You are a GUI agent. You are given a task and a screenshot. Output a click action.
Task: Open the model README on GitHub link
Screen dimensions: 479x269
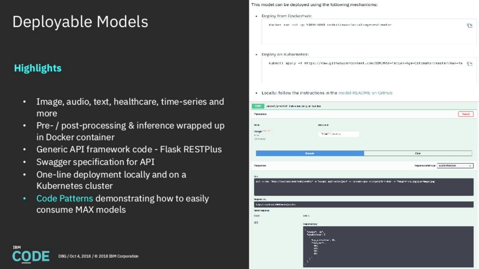coord(365,93)
